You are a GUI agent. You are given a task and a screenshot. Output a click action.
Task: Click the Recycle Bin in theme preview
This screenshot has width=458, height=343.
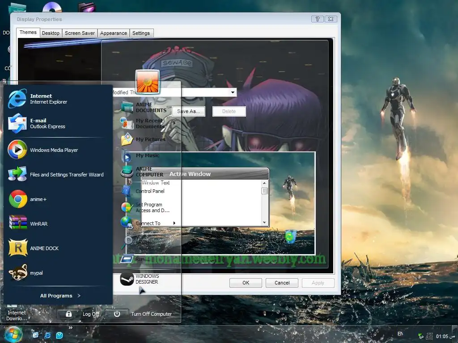(x=291, y=237)
